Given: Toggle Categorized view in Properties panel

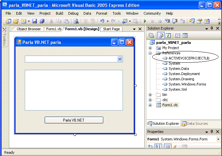Looking at the screenshot, I should pyautogui.click(x=150, y=146).
